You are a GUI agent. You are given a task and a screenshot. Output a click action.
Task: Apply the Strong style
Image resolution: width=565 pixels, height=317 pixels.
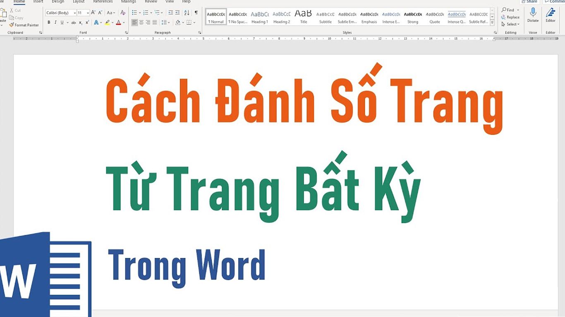[413, 17]
